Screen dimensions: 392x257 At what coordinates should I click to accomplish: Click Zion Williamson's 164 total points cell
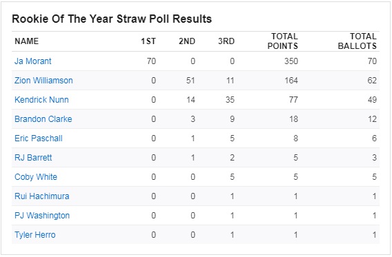point(291,81)
